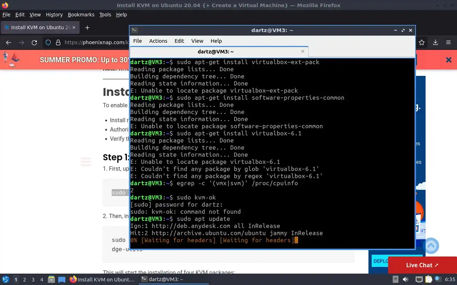Switch to workspace 3
This screenshot has width=457, height=285.
pos(33,280)
